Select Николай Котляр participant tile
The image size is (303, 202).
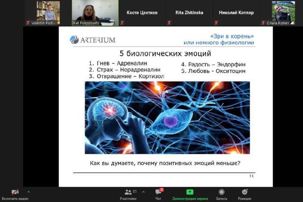click(x=236, y=13)
